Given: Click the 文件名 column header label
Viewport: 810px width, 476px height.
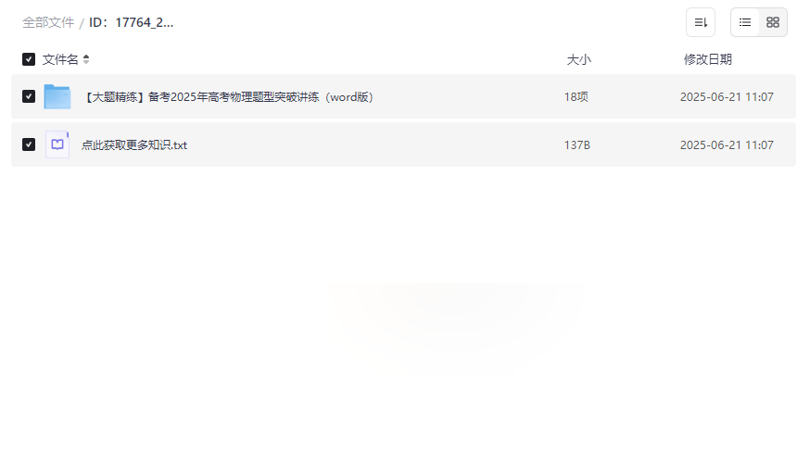Looking at the screenshot, I should point(60,59).
